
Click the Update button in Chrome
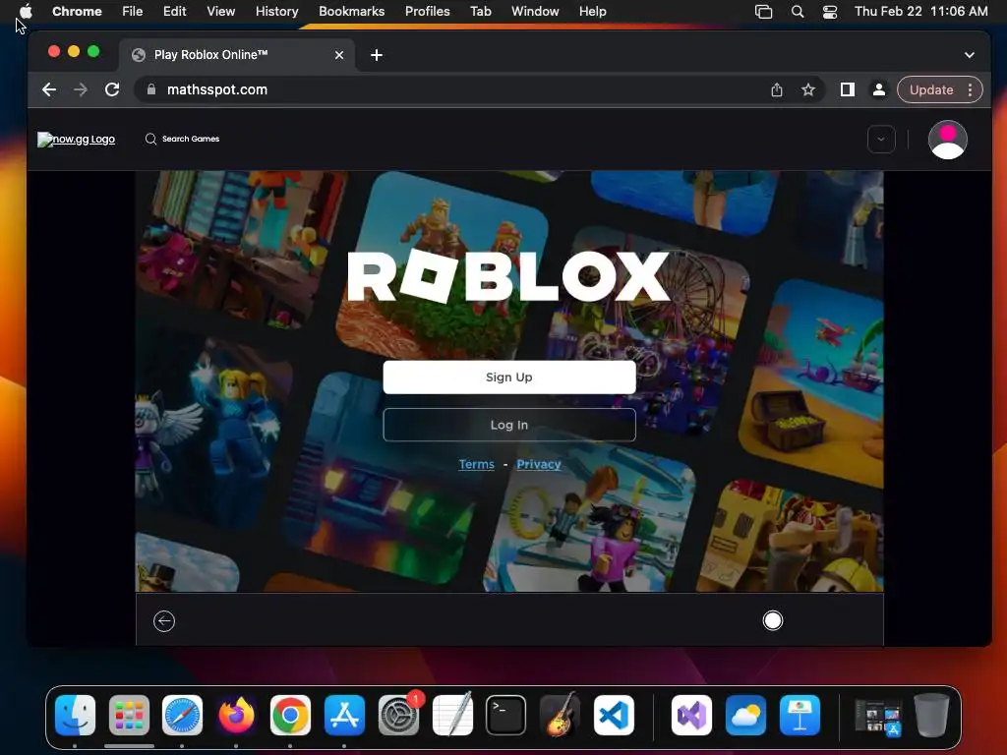point(930,89)
